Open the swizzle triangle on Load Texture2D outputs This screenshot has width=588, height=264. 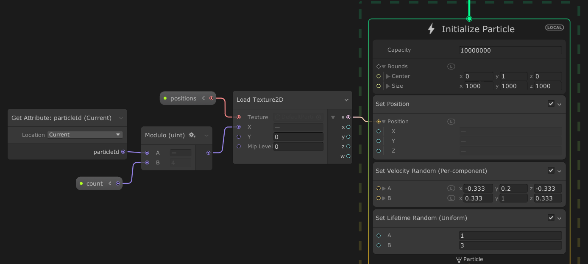tap(333, 117)
